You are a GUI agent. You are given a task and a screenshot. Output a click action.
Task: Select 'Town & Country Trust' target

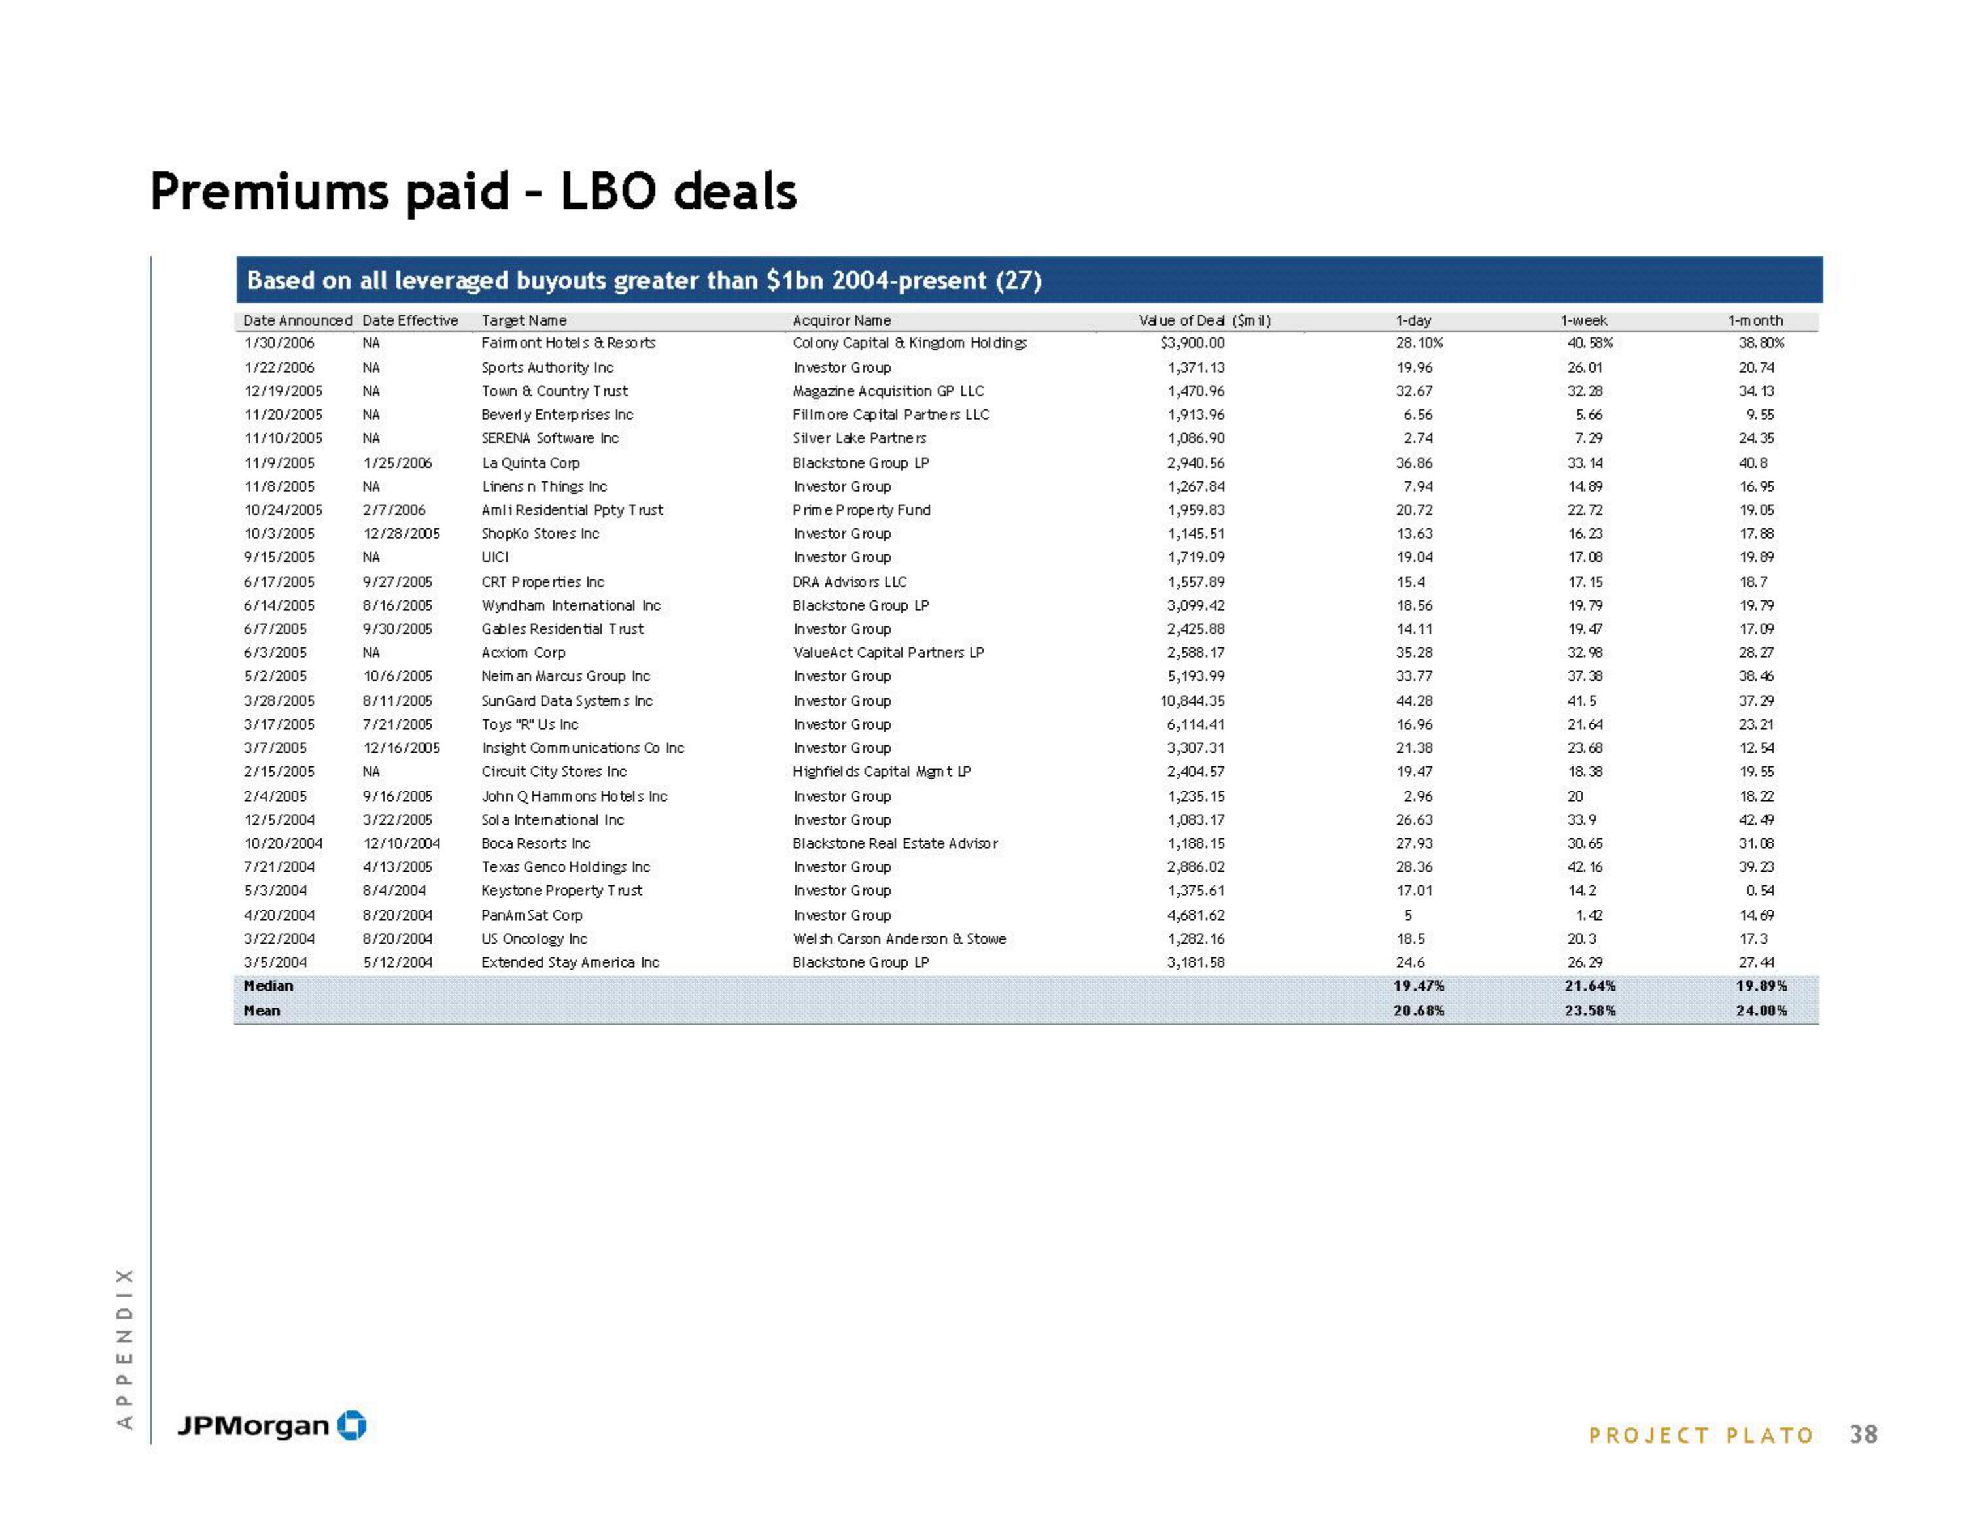[x=555, y=392]
